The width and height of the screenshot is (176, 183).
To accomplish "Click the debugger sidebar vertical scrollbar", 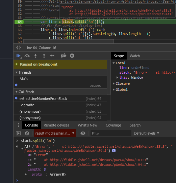I will point(109,77).
